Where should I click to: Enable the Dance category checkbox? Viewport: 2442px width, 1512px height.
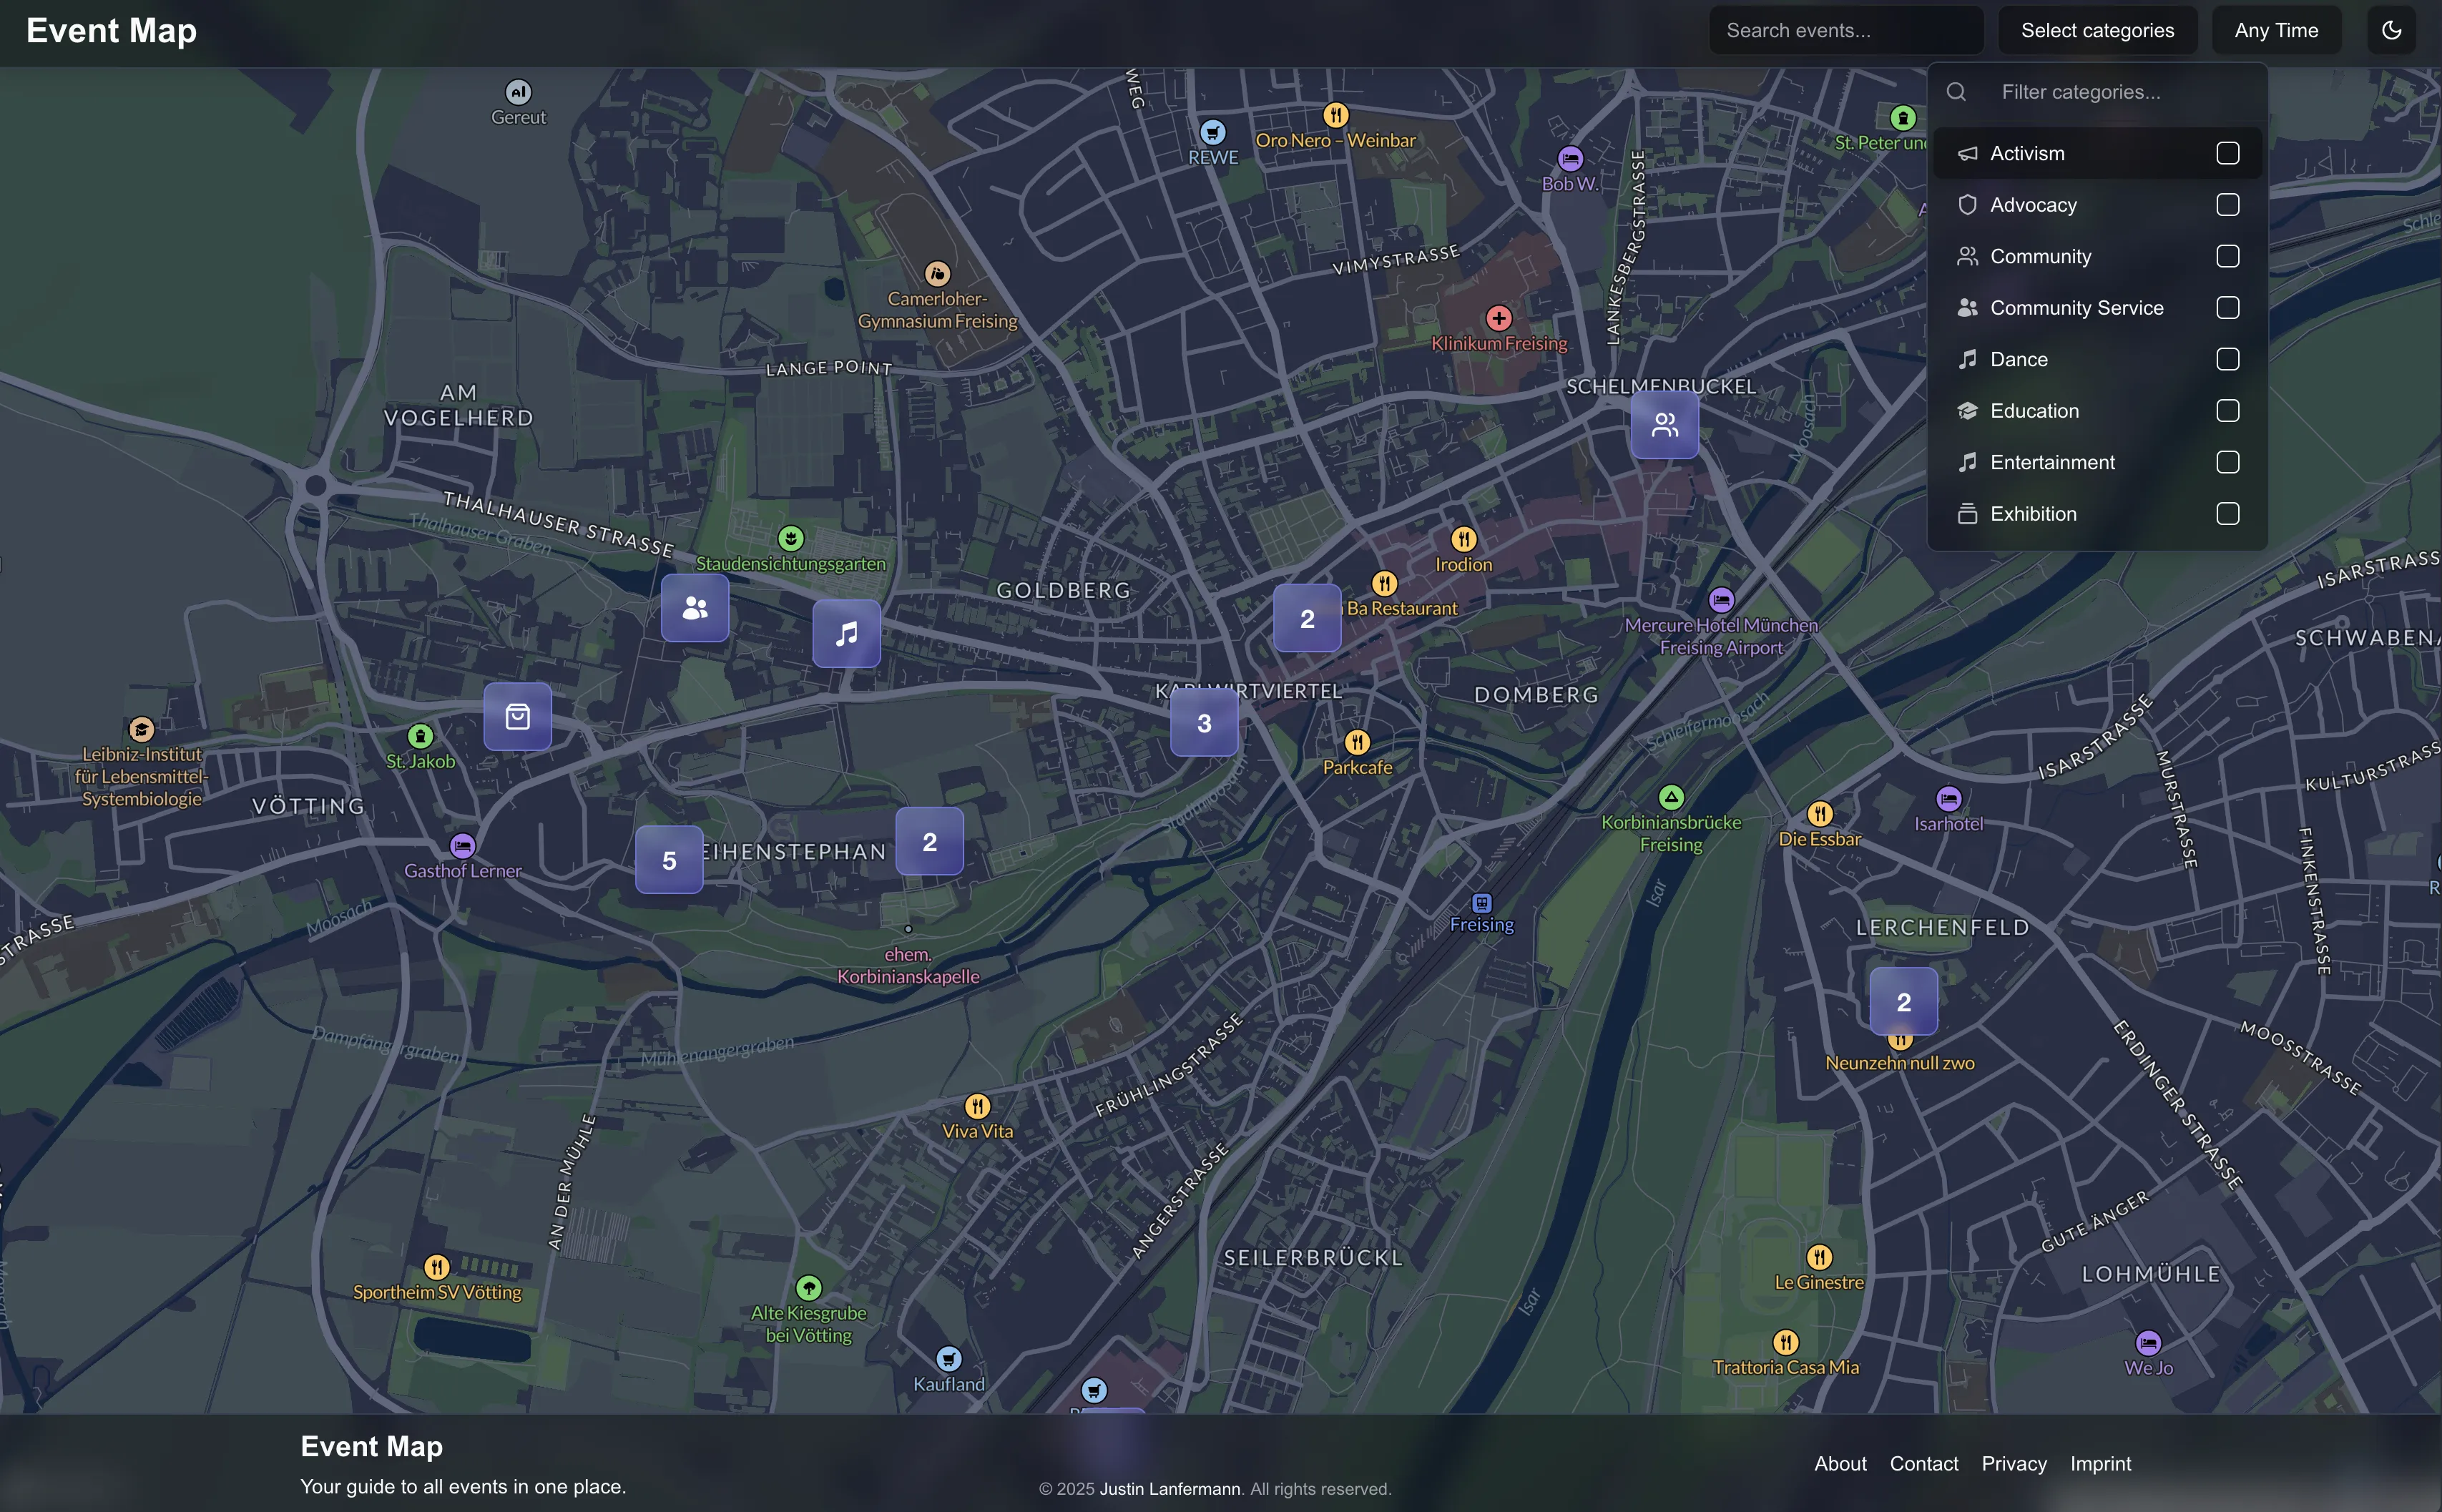(x=2227, y=359)
